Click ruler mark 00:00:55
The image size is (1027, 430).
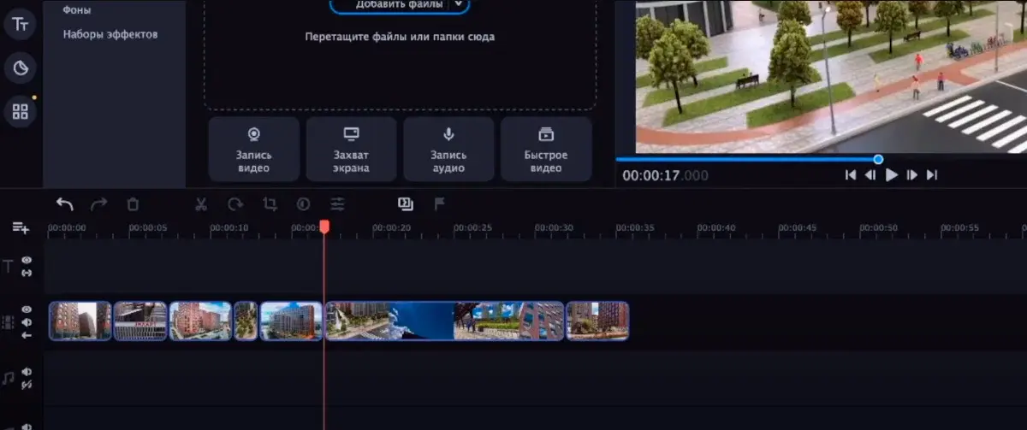click(x=960, y=228)
